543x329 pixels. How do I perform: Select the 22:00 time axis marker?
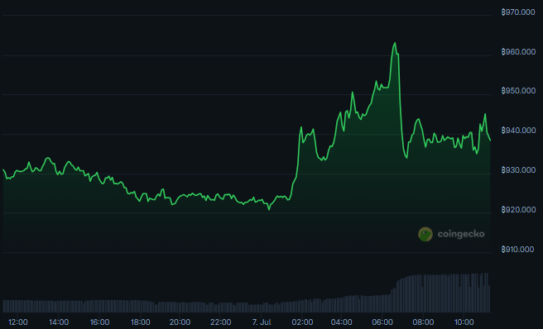tap(220, 322)
